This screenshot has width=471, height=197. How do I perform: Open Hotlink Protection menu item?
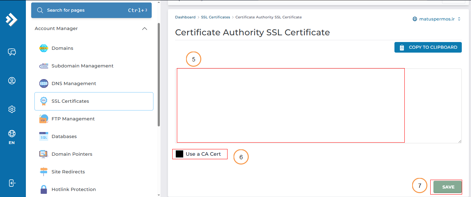click(x=94, y=190)
